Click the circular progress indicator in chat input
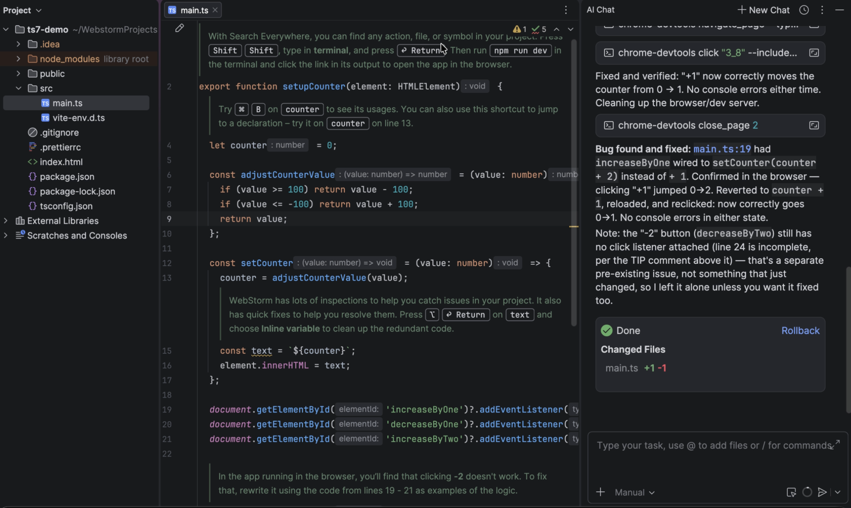This screenshot has width=851, height=508. [x=807, y=492]
